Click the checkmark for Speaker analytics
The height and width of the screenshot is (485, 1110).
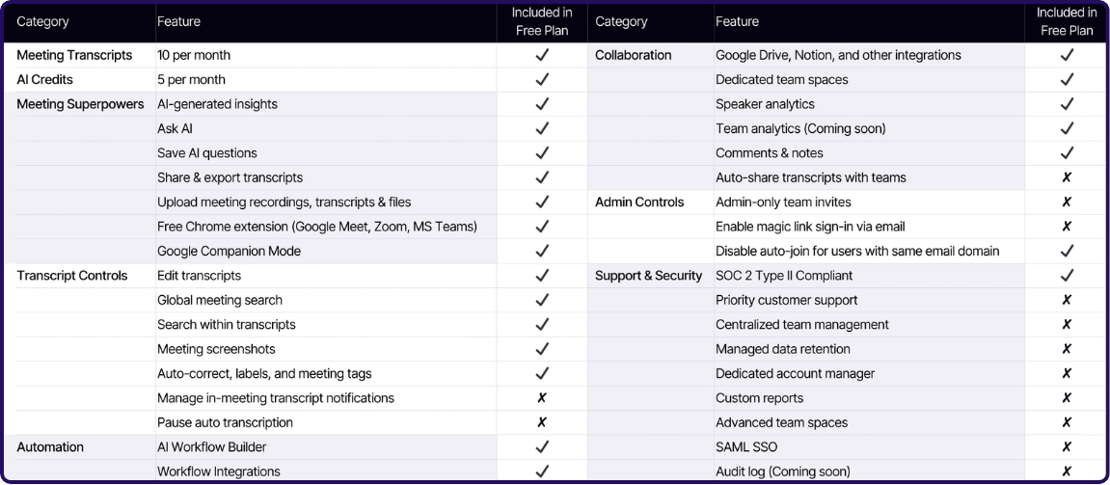(x=1067, y=104)
